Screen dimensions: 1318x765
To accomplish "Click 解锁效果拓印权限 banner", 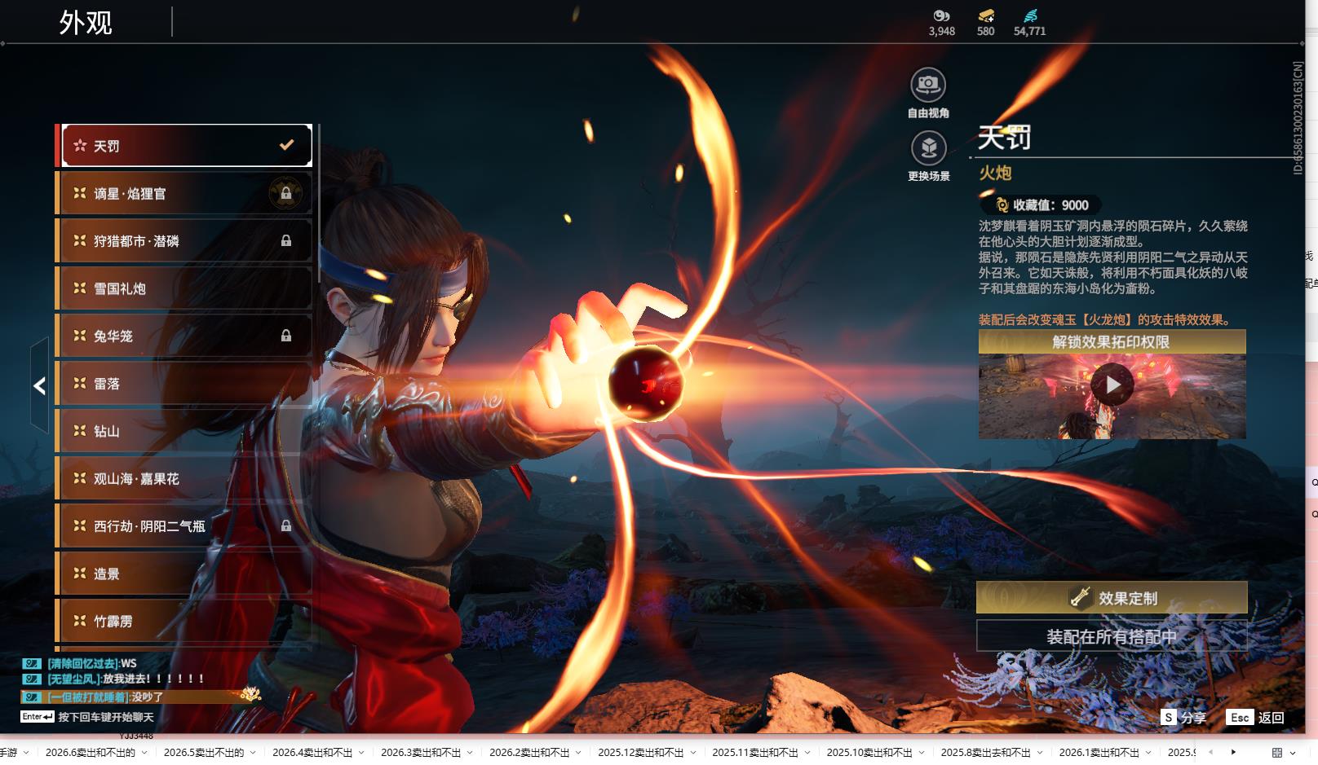I will pyautogui.click(x=1112, y=342).
